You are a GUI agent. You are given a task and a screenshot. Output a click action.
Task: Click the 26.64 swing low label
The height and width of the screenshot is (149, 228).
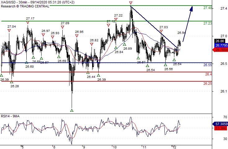click(x=177, y=64)
